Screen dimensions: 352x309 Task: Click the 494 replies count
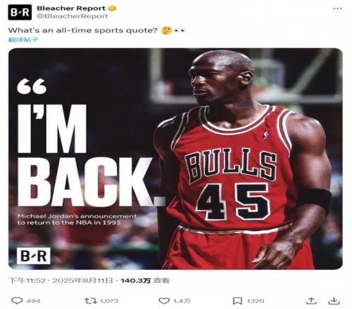[x=33, y=301]
